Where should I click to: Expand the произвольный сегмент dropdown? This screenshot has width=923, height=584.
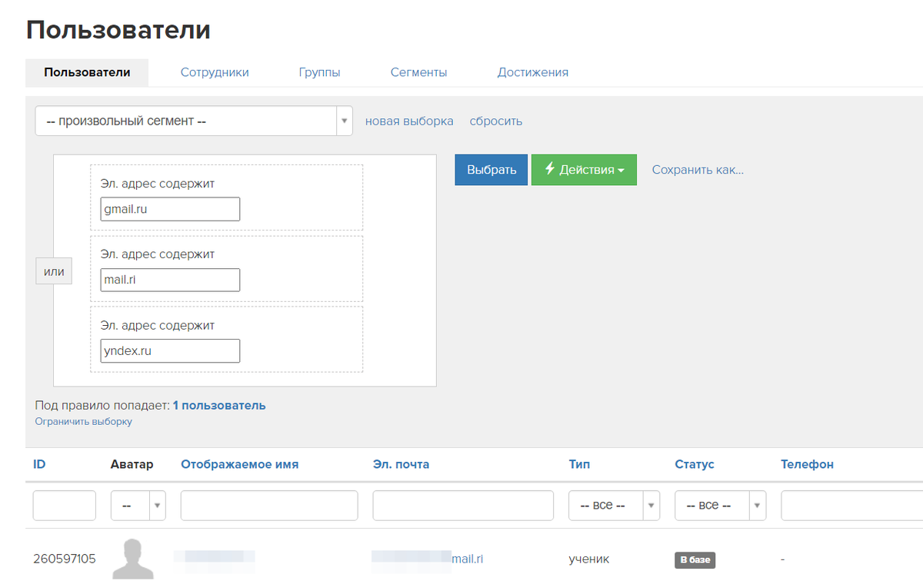pyautogui.click(x=194, y=121)
